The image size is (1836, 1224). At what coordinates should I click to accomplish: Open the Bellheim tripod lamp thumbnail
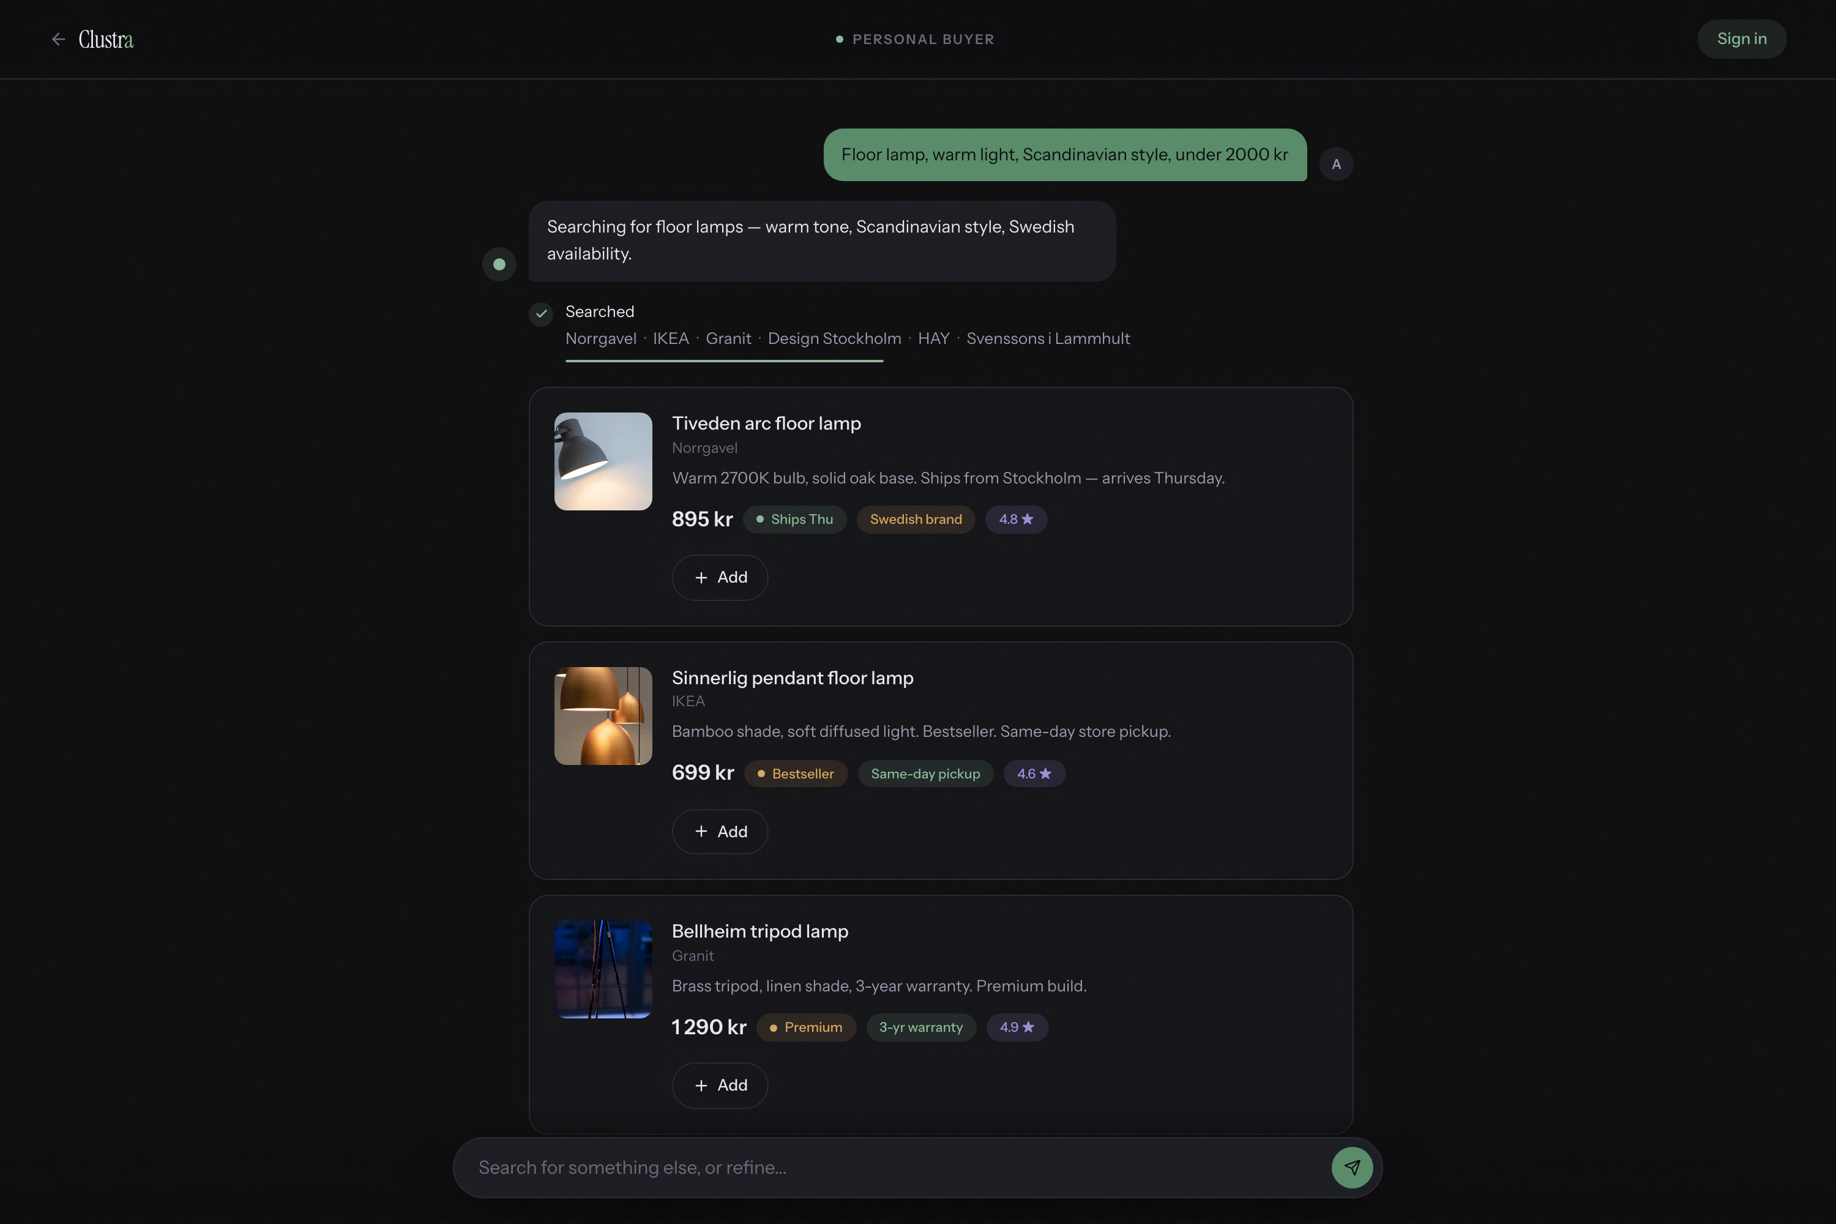pos(603,969)
